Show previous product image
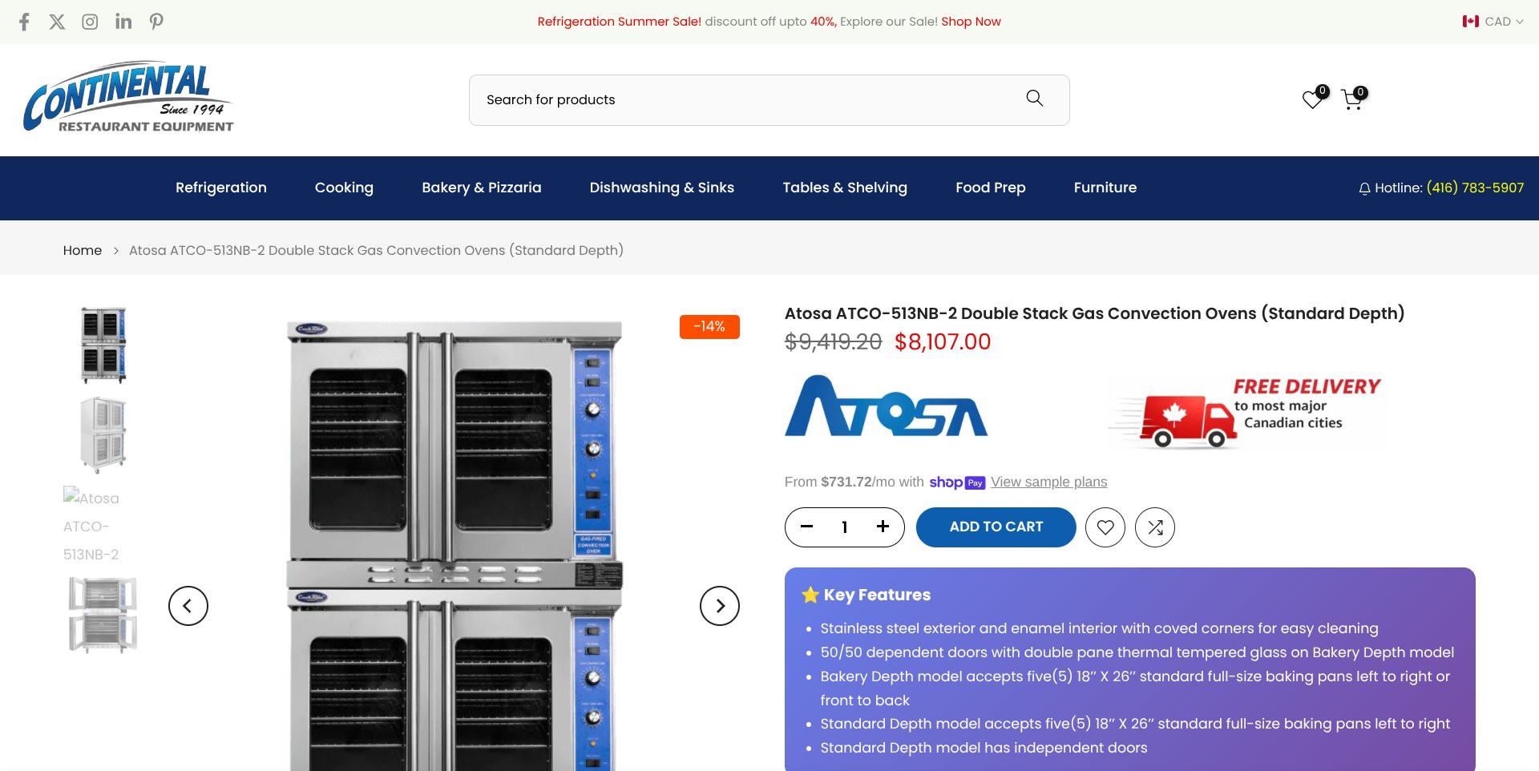The height and width of the screenshot is (771, 1539). click(x=188, y=606)
